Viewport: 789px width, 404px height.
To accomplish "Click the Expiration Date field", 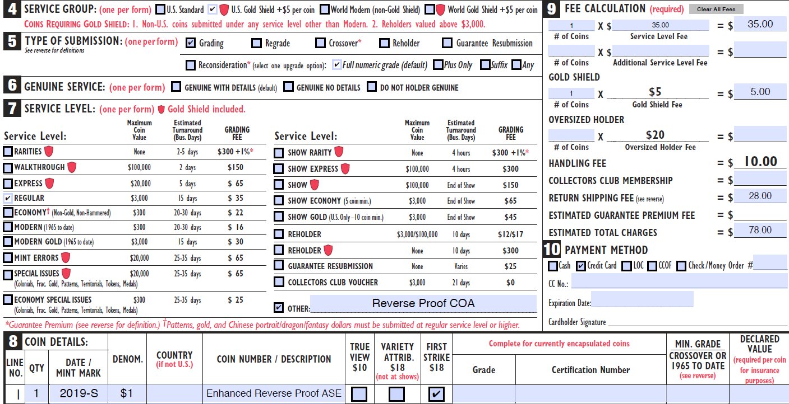I will (642, 299).
